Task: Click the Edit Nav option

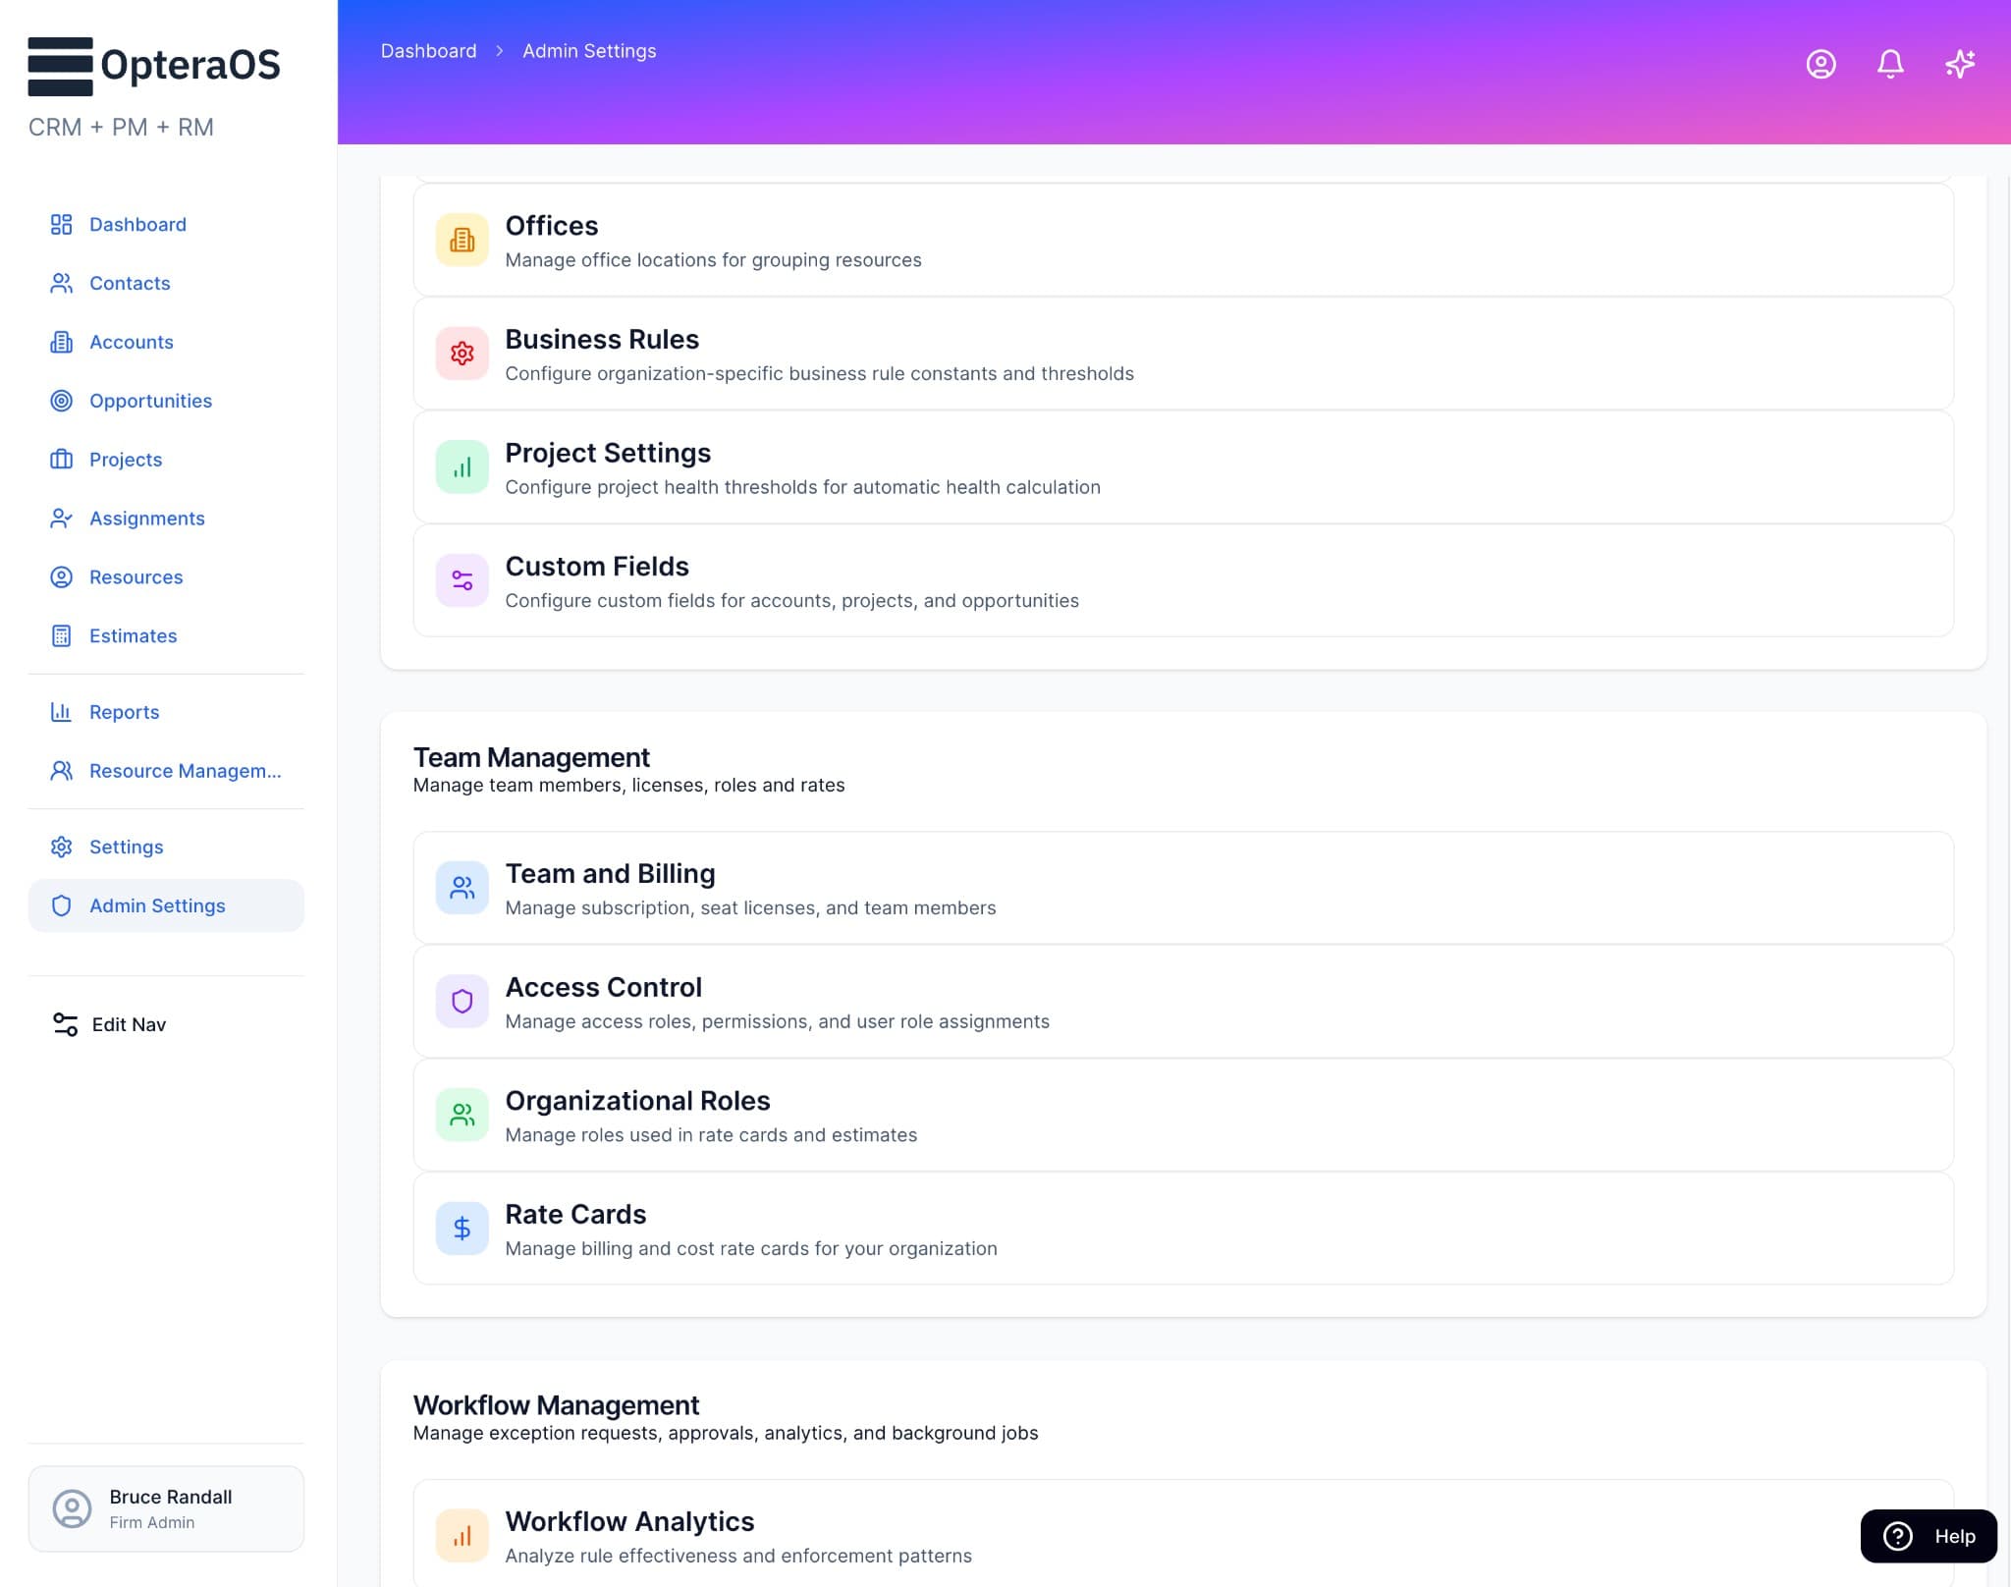Action: coord(128,1023)
